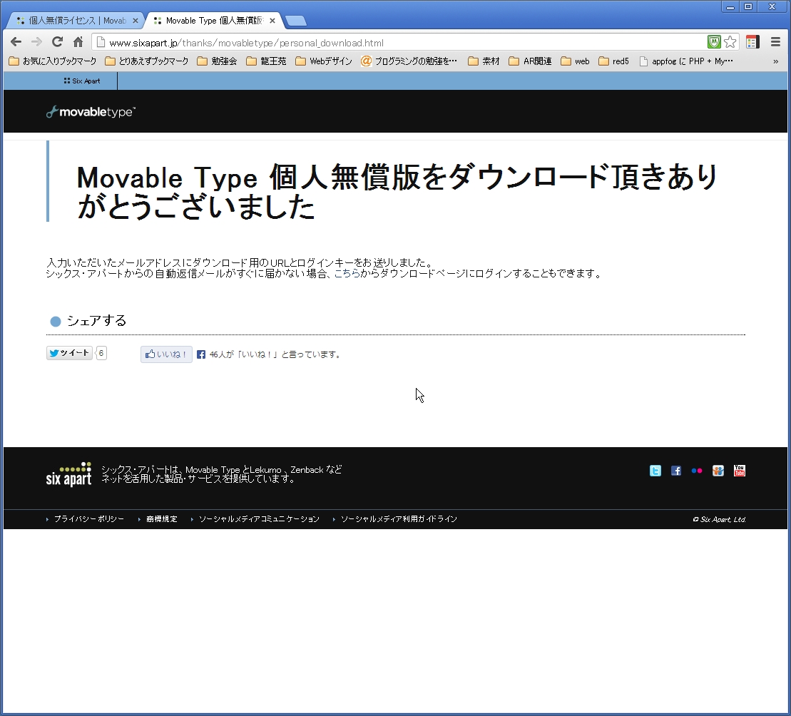Click the browser forward arrow
Image resolution: width=791 pixels, height=716 pixels.
tap(36, 42)
